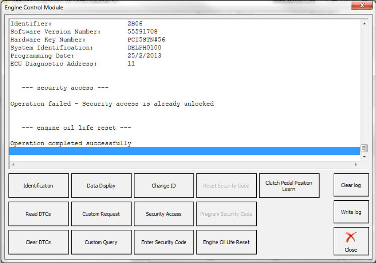Open the Custom Query option

(101, 242)
